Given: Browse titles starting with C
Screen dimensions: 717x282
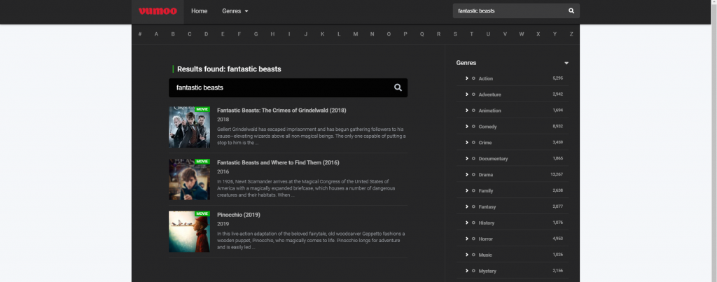Looking at the screenshot, I should point(189,34).
